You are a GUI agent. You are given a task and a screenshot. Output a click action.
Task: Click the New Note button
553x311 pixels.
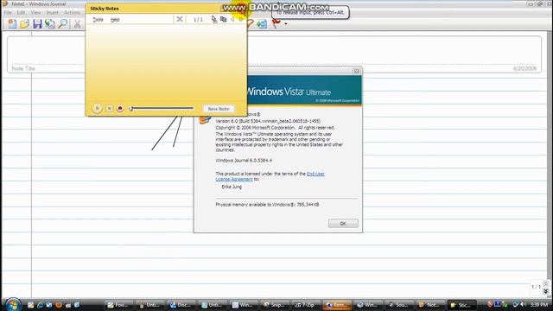[x=219, y=109]
